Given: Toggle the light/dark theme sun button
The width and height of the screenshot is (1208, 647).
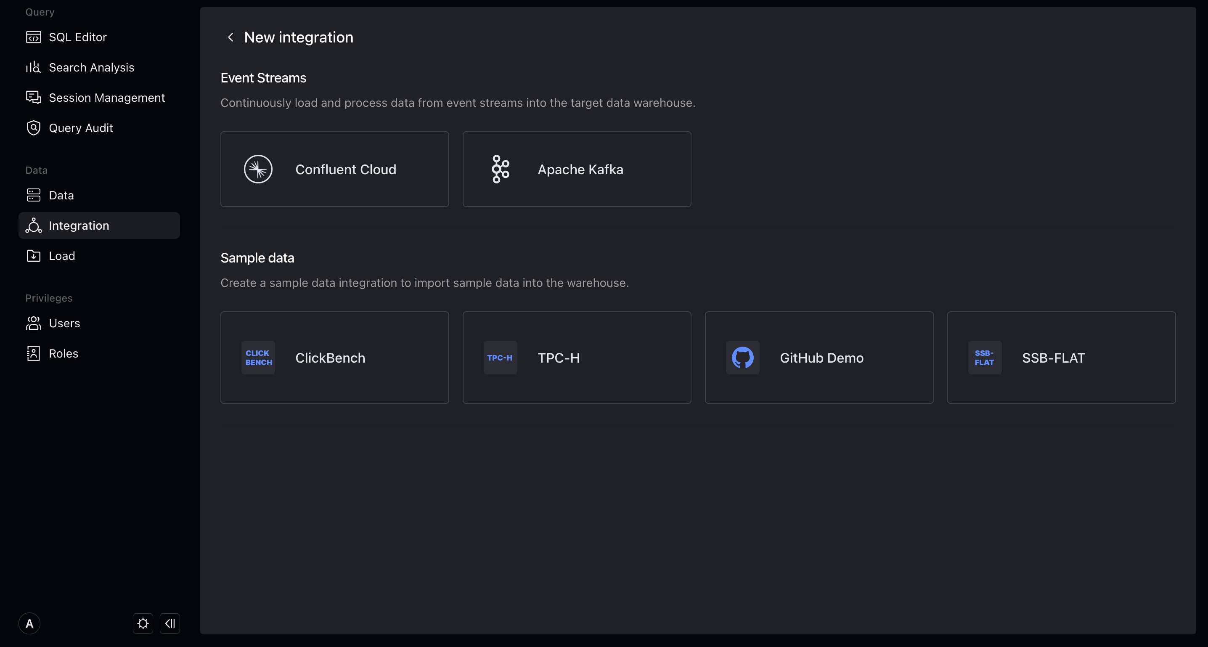Looking at the screenshot, I should pyautogui.click(x=143, y=623).
